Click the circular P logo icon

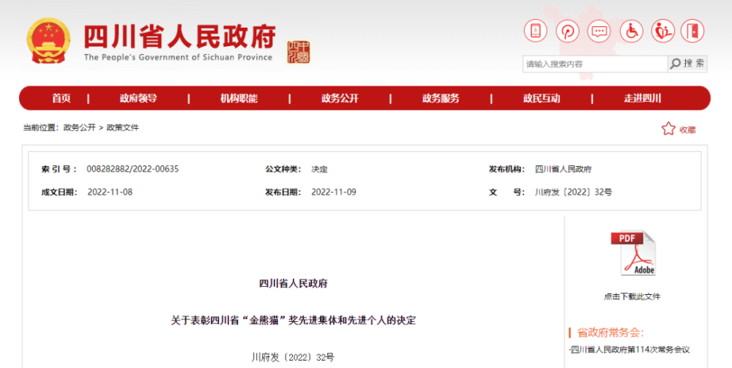(567, 31)
